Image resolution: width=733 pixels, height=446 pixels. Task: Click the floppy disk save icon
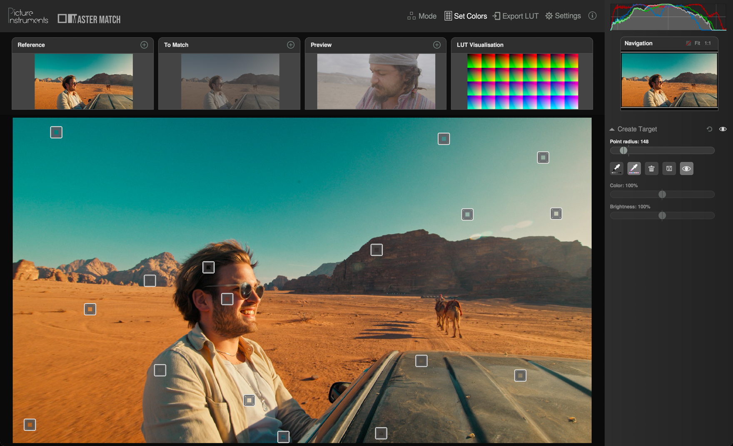click(669, 168)
